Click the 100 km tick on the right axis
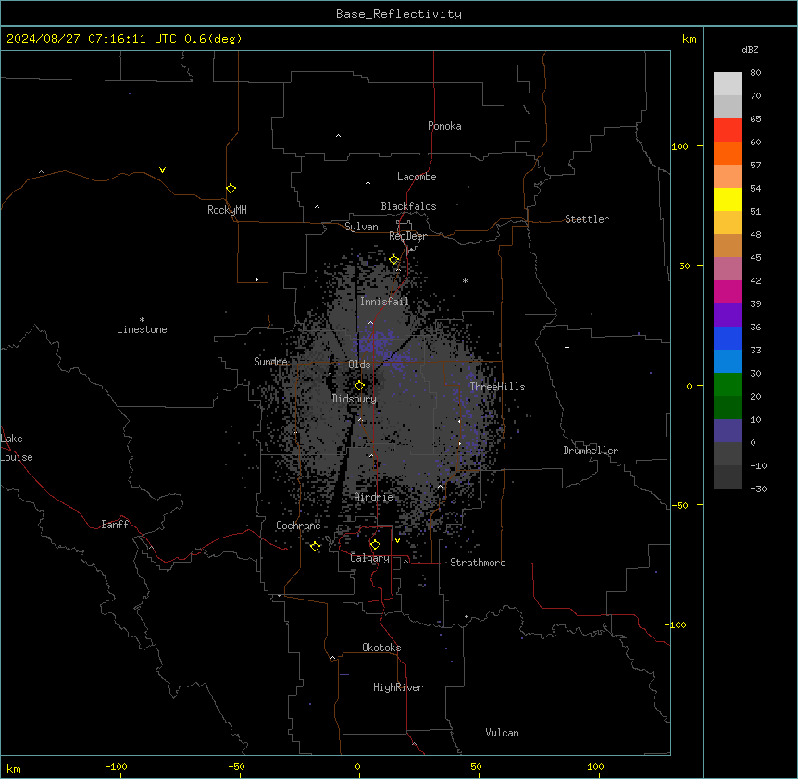798x779 pixels. [680, 146]
